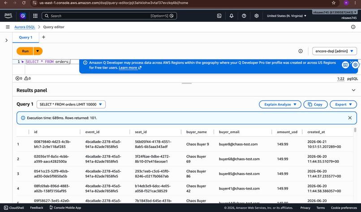Open the AWS services grid menu
The image size is (361, 212).
point(35,16)
